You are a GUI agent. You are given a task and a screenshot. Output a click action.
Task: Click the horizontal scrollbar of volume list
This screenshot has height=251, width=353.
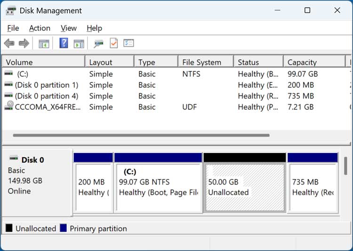tap(141, 135)
